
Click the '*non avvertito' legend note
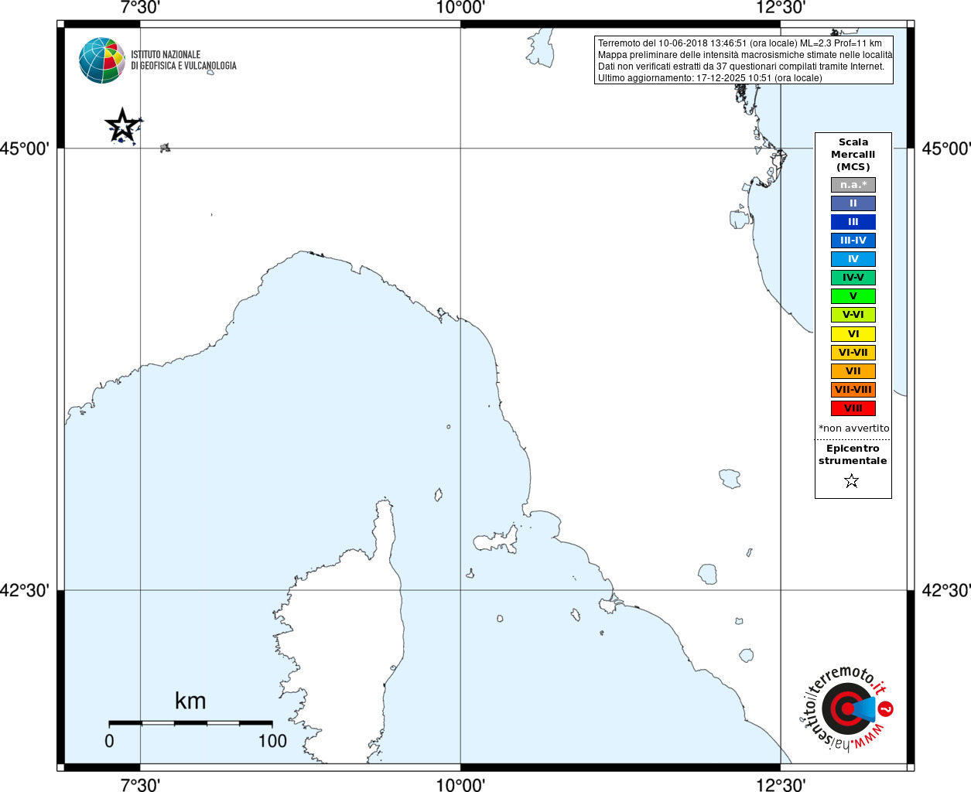[854, 428]
